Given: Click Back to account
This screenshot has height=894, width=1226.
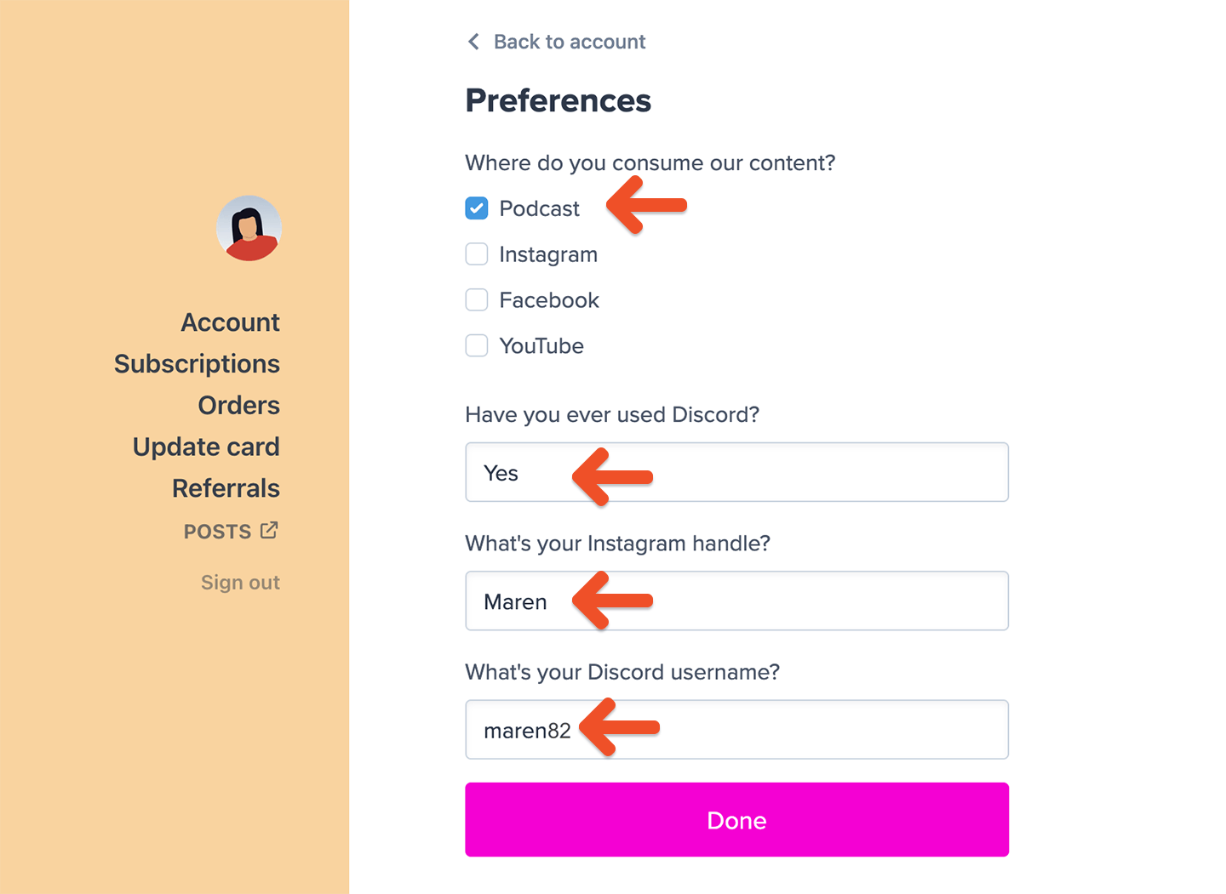Looking at the screenshot, I should (x=569, y=41).
